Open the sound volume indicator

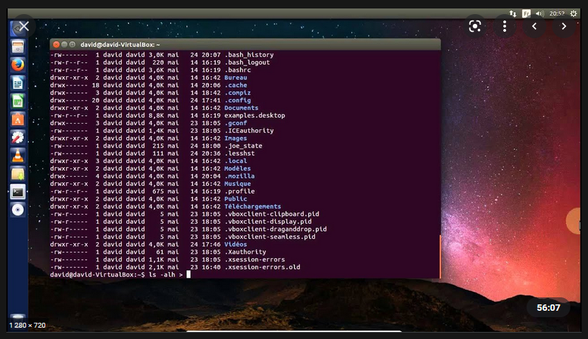(x=539, y=13)
